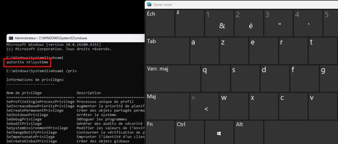Tap the letter v key
Viewport: 338px width, 144px height.
[323, 106]
